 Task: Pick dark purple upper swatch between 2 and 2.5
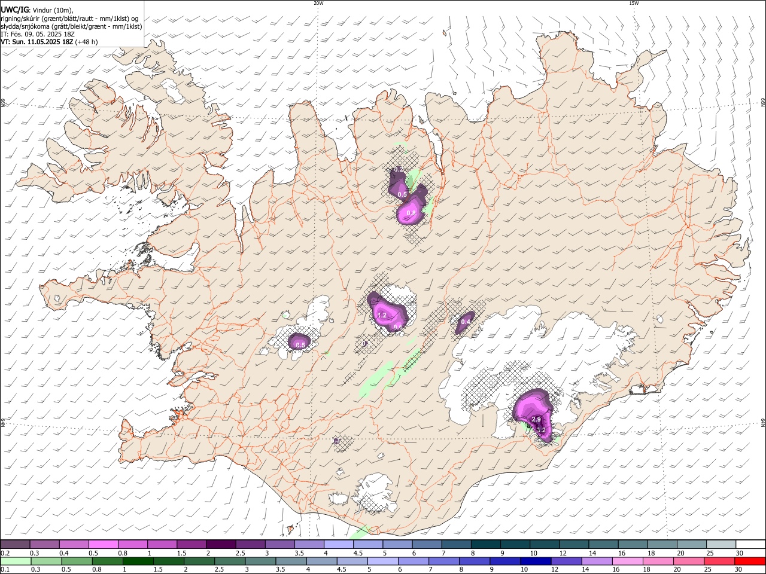(221, 545)
